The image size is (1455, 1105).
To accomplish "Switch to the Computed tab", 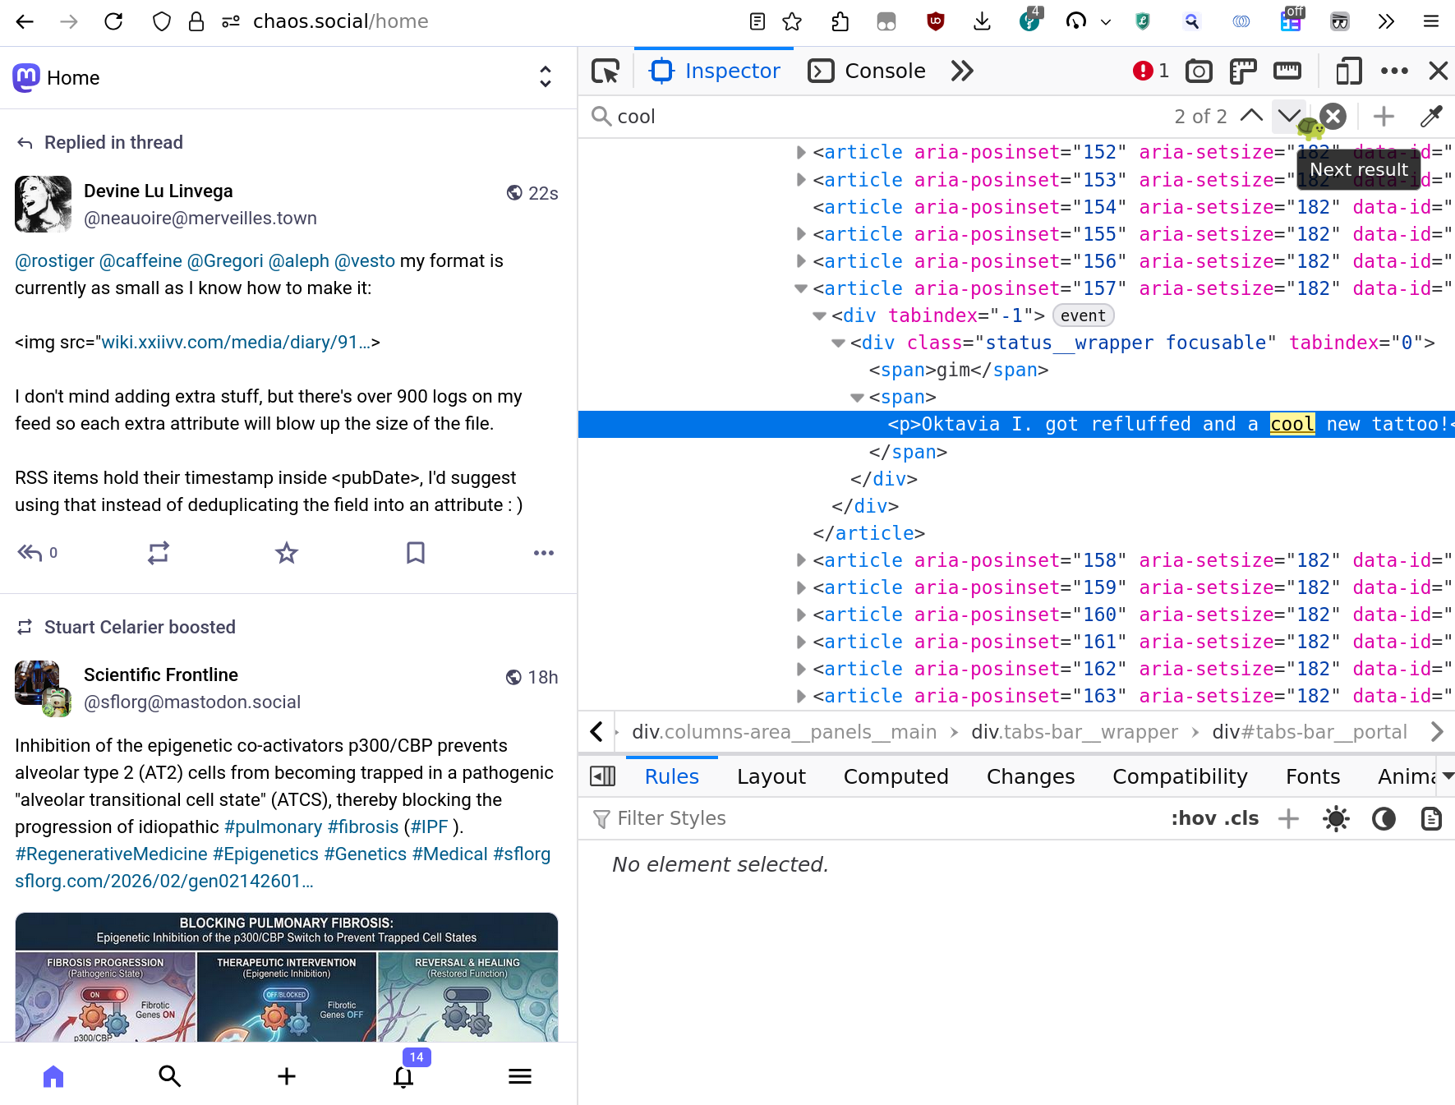I will [x=896, y=776].
